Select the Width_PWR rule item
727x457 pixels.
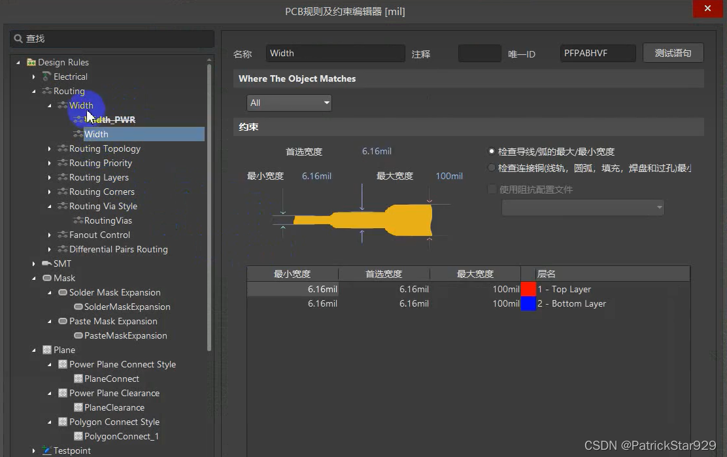coord(110,120)
